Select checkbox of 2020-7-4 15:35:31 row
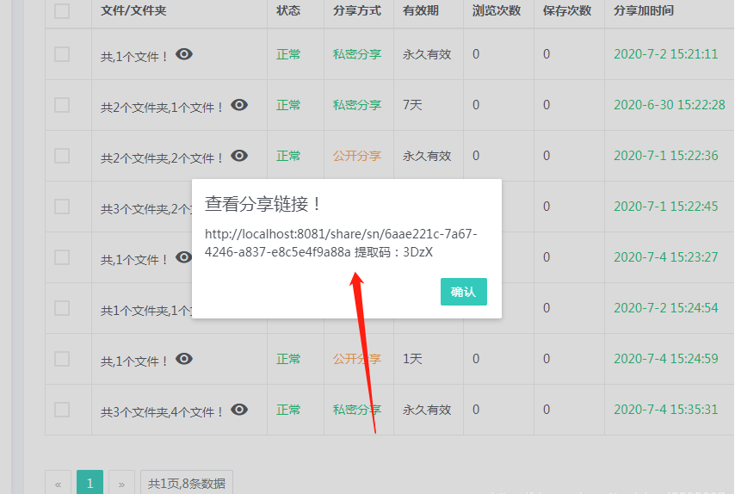735x494 pixels. (x=62, y=410)
